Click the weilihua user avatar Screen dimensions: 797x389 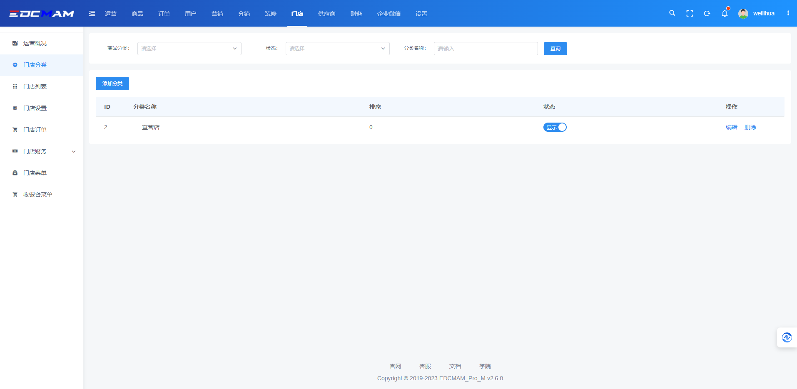(743, 13)
